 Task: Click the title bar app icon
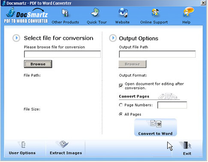click(x=3, y=3)
